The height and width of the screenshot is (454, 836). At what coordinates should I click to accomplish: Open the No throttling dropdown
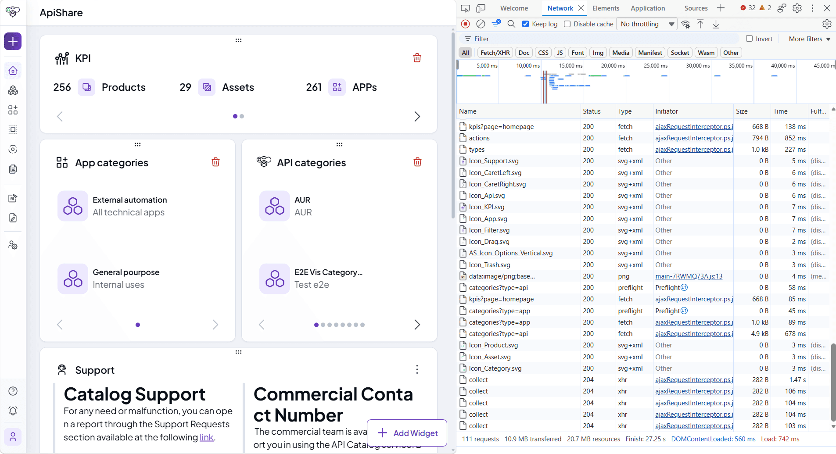[x=647, y=24]
